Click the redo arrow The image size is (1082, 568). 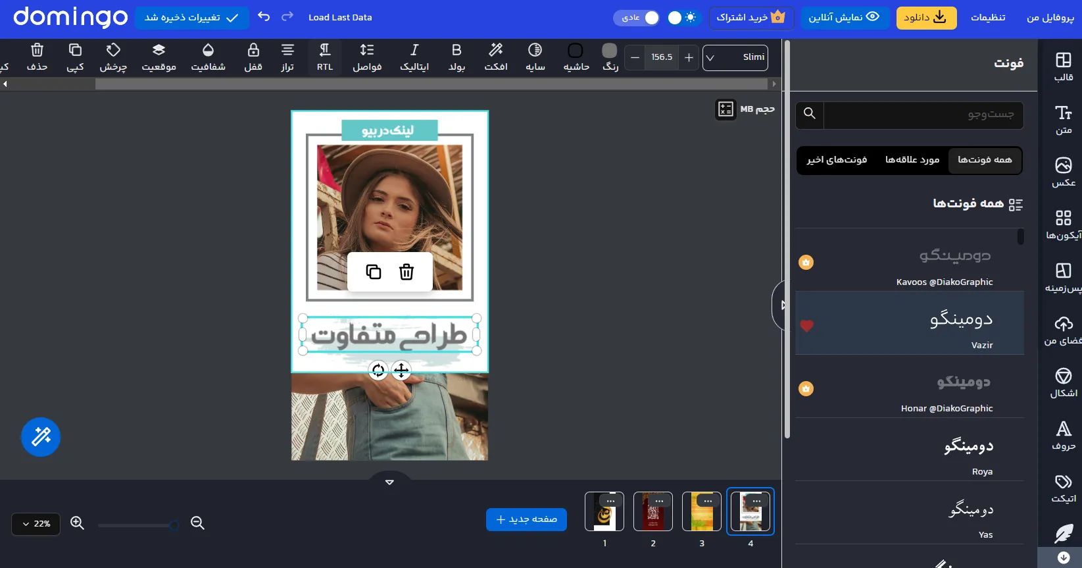[287, 16]
